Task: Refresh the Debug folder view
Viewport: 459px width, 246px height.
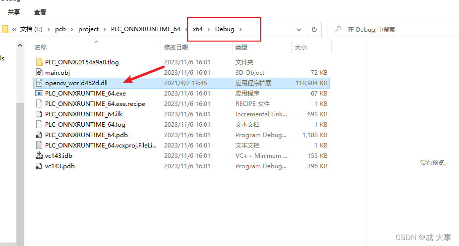Action: click(314, 30)
